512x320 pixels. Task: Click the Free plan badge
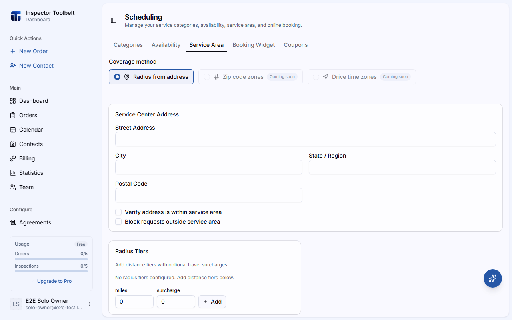(x=81, y=244)
